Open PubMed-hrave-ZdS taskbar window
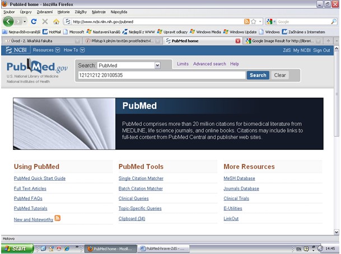This screenshot has height=254, width=341. (x=164, y=248)
